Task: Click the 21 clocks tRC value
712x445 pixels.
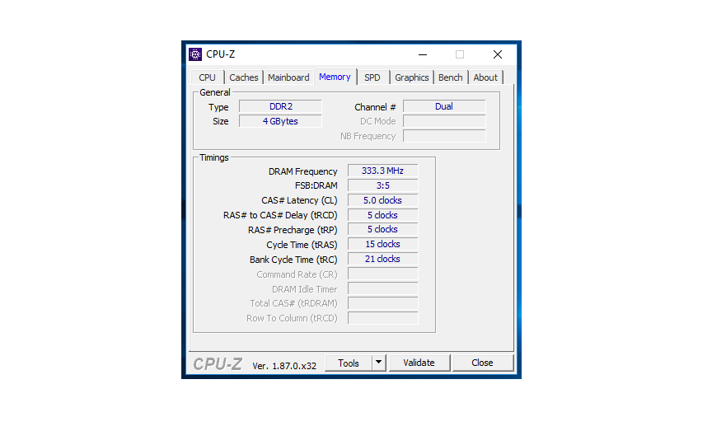Action: [383, 259]
